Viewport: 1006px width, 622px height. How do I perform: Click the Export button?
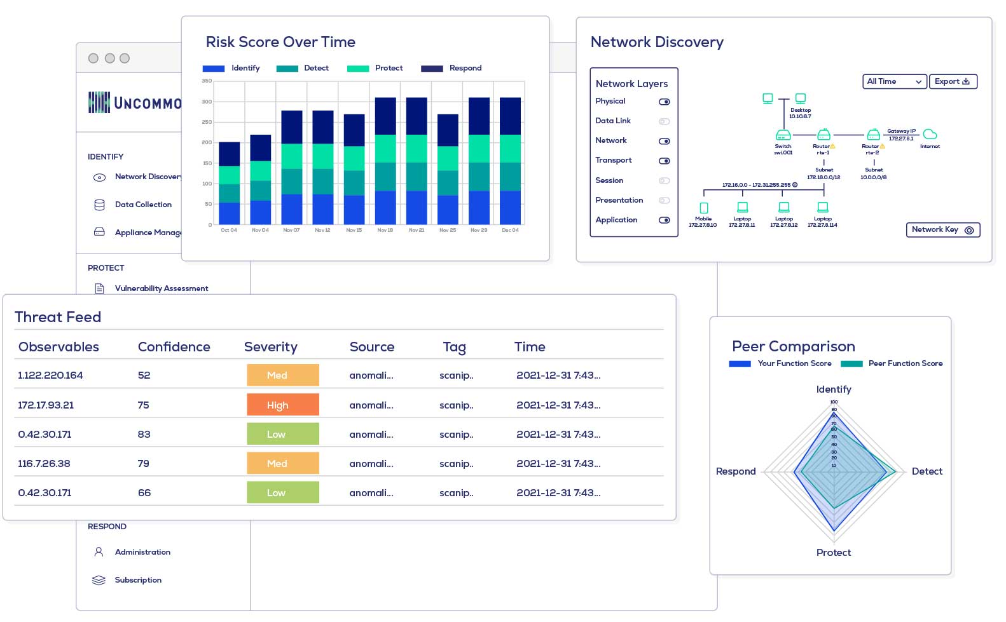point(952,81)
